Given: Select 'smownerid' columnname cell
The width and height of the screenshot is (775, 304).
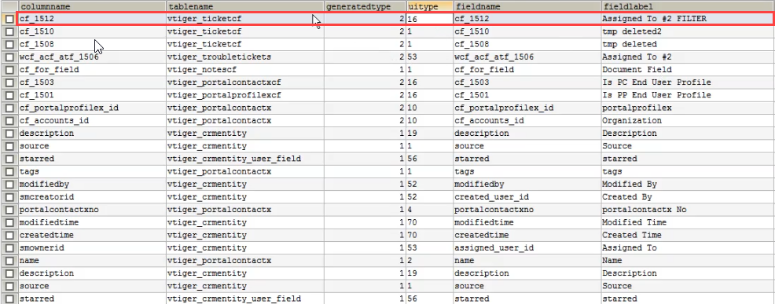Looking at the screenshot, I should 92,248.
